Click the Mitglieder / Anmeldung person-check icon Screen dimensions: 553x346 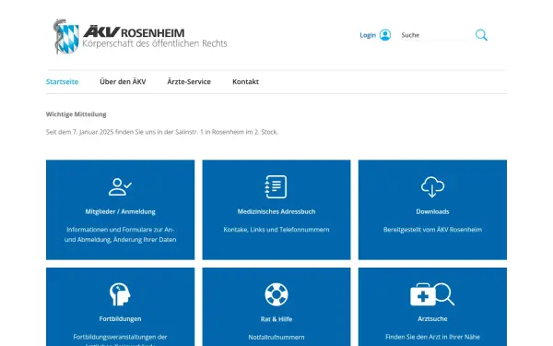pos(120,186)
